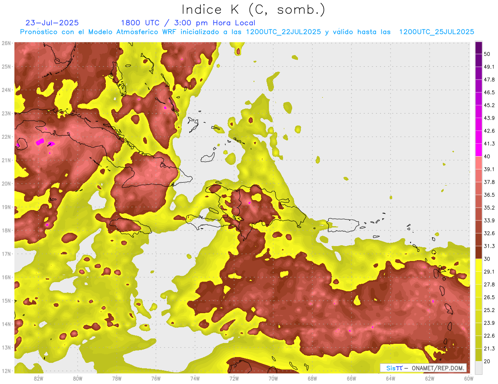Click the '1800 UTC / 3:00 pm Hora Local' time
The width and height of the screenshot is (498, 384).
(x=188, y=23)
